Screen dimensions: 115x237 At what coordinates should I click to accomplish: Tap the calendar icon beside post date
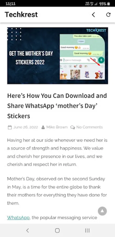(10, 127)
